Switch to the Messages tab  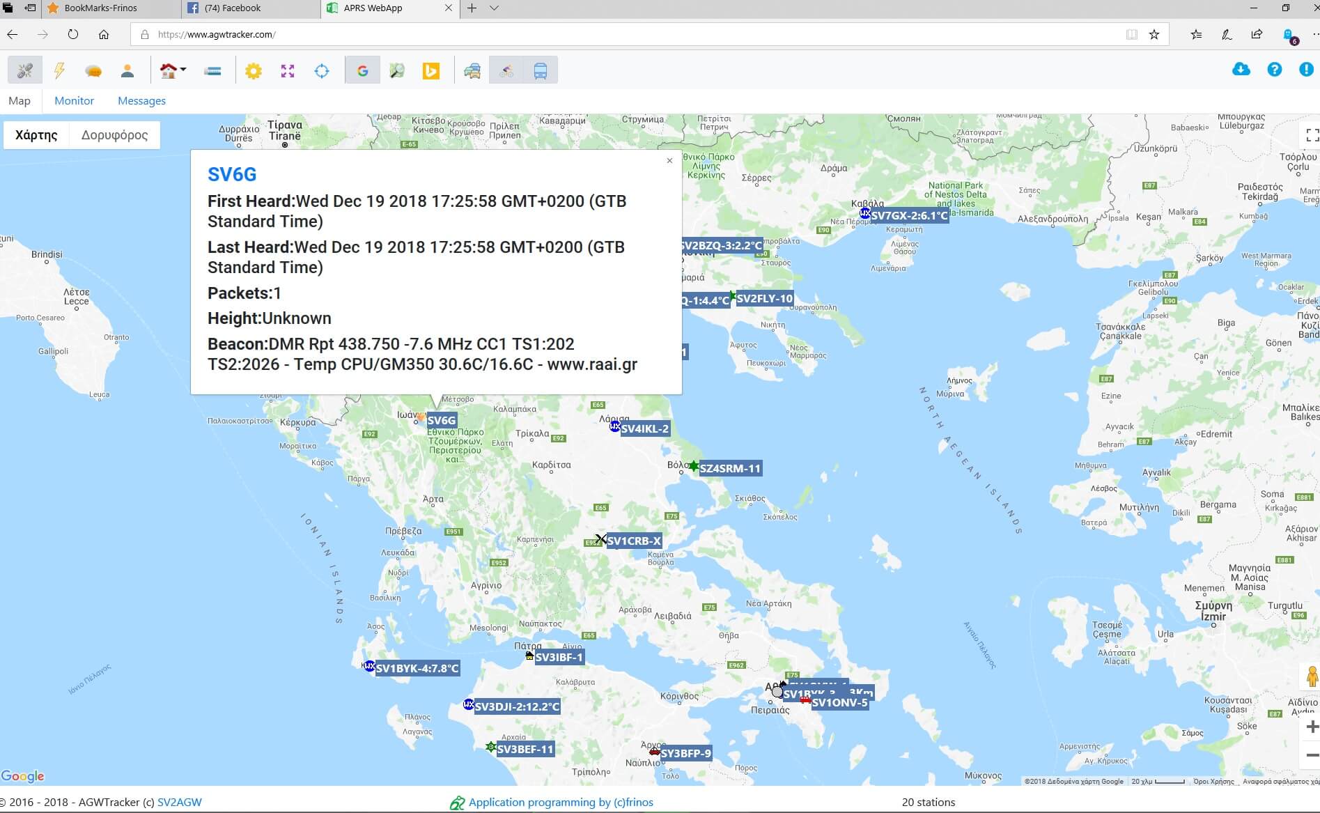click(x=142, y=100)
